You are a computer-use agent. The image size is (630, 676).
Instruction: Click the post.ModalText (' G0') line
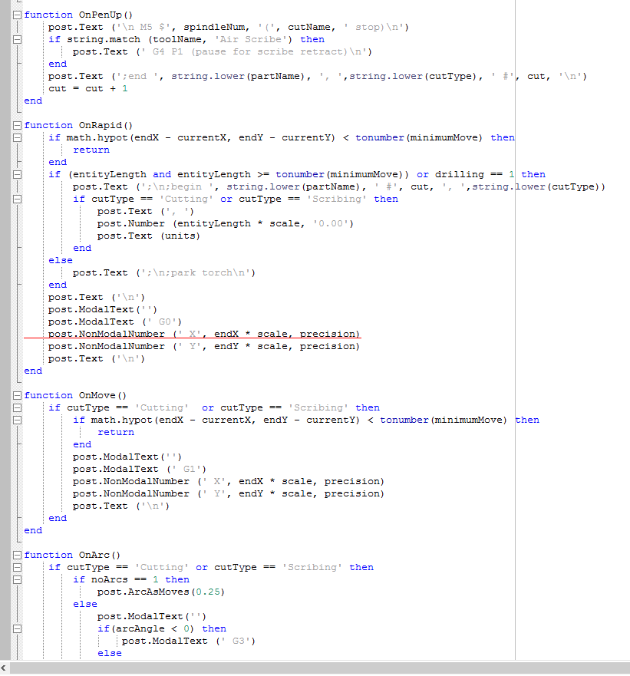(115, 322)
